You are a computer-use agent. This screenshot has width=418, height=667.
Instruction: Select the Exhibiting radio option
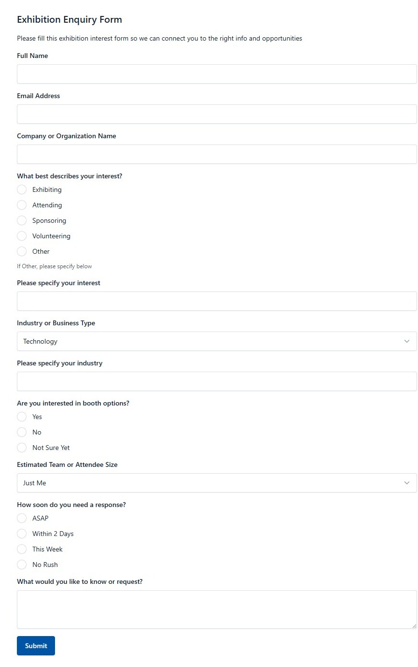(x=22, y=189)
